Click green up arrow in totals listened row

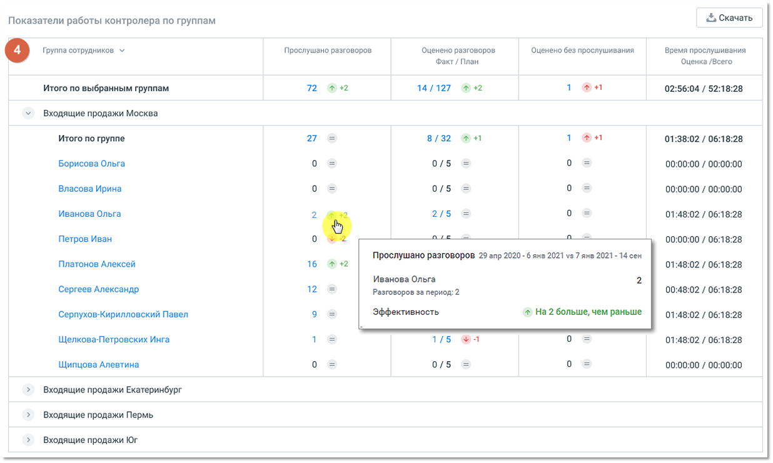[332, 88]
